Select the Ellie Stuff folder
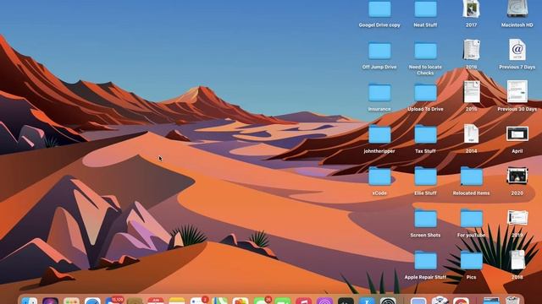Screen dimensions: 542x304 425,176
